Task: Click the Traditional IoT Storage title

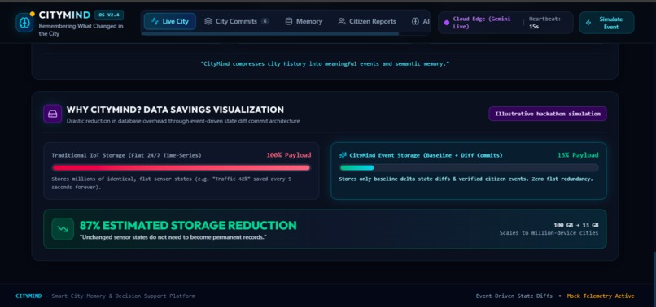Action: coord(126,155)
